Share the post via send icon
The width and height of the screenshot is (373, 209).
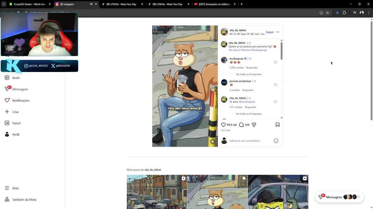click(x=254, y=125)
